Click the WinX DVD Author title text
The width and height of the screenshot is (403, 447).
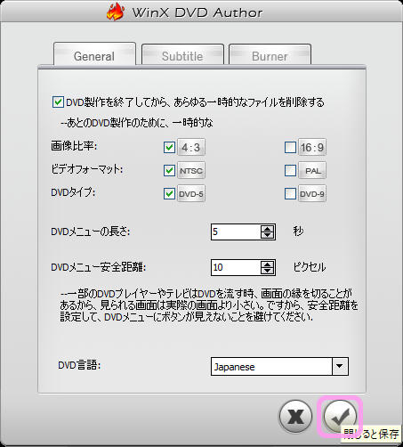click(x=197, y=12)
